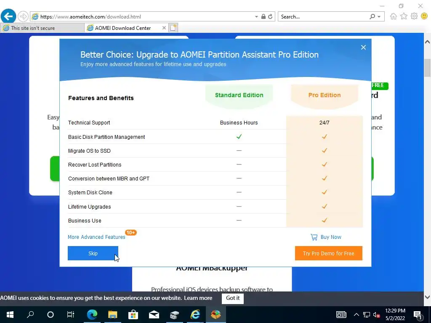Viewport: 431px width, 323px height.
Task: Click 'Conversion between MBR and GPT' text
Action: pyautogui.click(x=109, y=178)
